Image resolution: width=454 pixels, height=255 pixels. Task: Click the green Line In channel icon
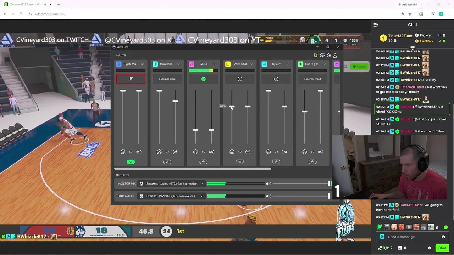click(x=300, y=64)
